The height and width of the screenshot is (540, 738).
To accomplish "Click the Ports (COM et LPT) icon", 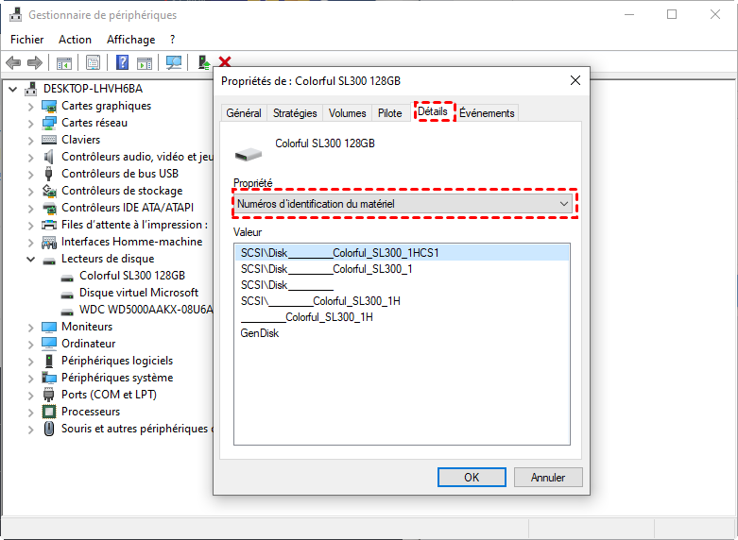I will (48, 395).
